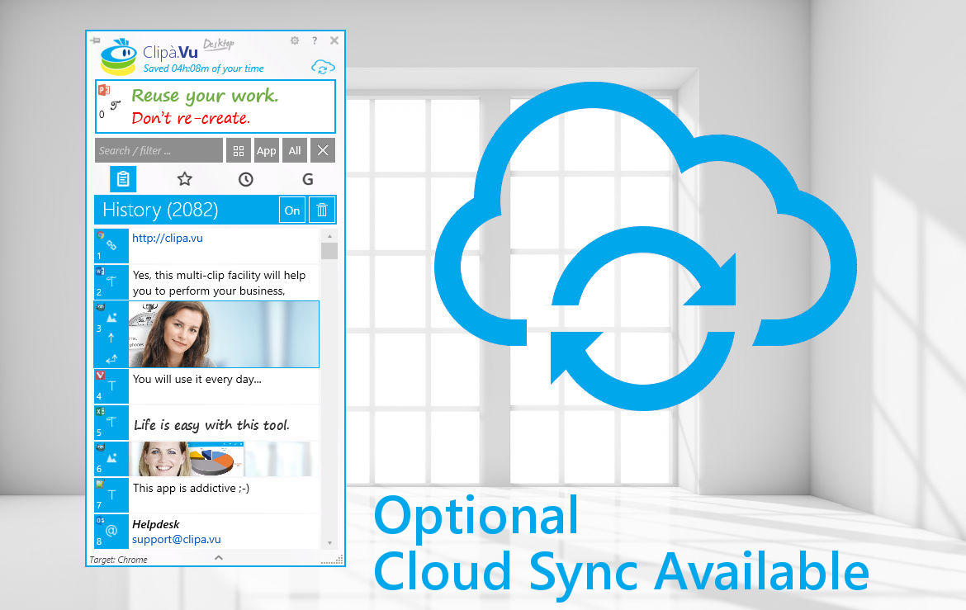Click the paste-return arrow on clip 3

pos(111,358)
